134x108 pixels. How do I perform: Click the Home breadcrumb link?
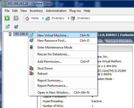35,18
